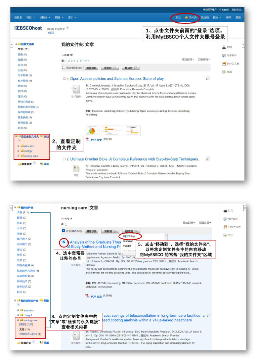
Task: Click 新检索 in the top navigation bar
Action: click(x=18, y=17)
